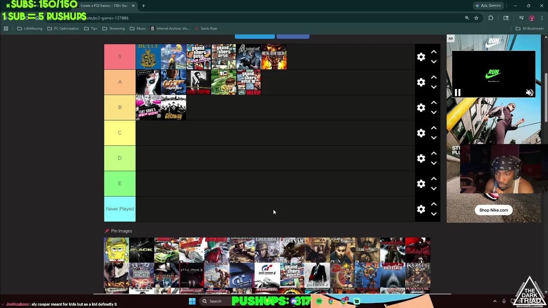
Task: Select 007 Nightfire cover in A tier
Action: point(173,82)
